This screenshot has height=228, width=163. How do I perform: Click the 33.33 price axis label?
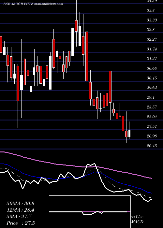point(152,20)
